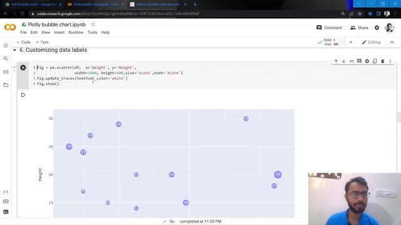401x225 pixels.
Task: Open the browser side panel
Action: [378, 14]
